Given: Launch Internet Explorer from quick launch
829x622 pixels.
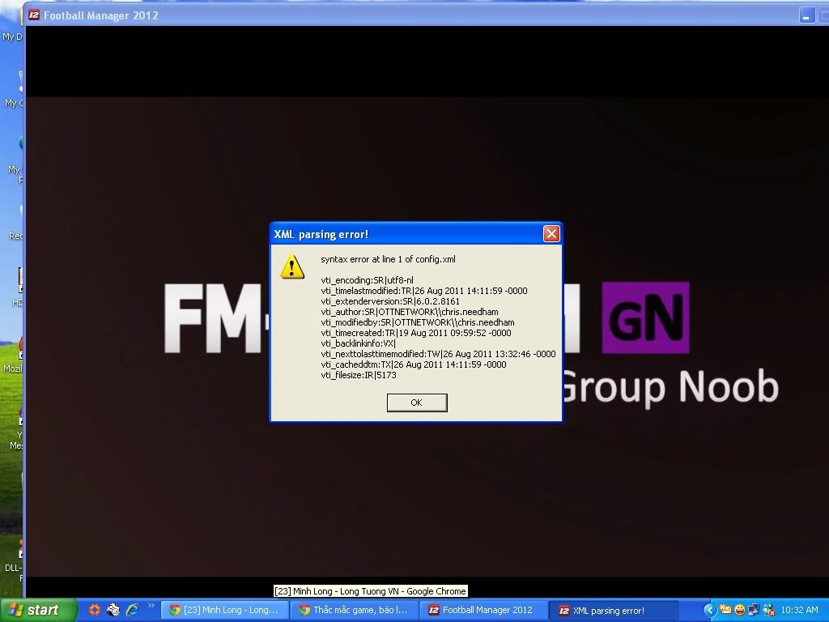Looking at the screenshot, I should (132, 610).
